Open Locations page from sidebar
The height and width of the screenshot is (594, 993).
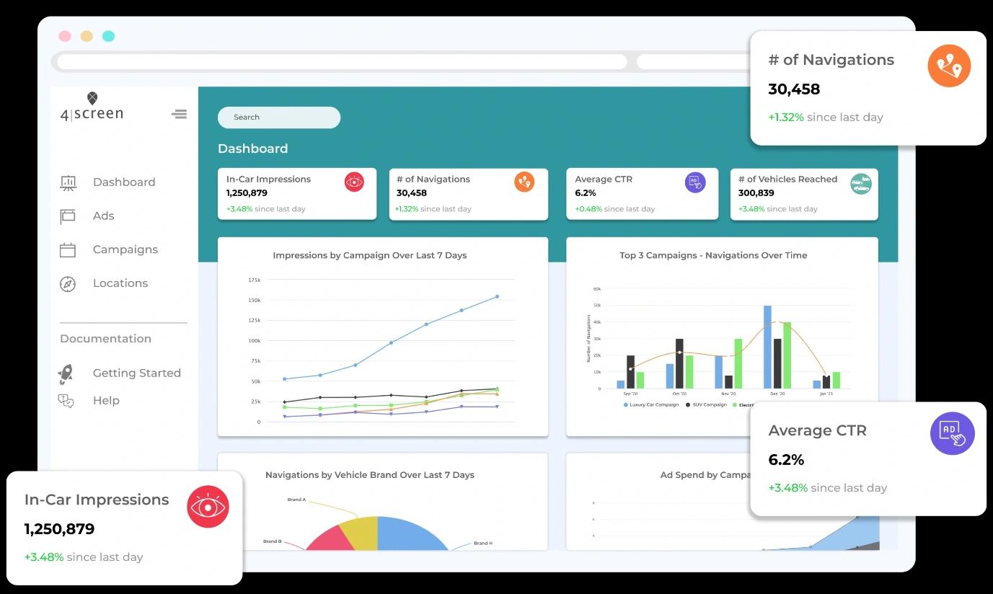pyautogui.click(x=120, y=283)
